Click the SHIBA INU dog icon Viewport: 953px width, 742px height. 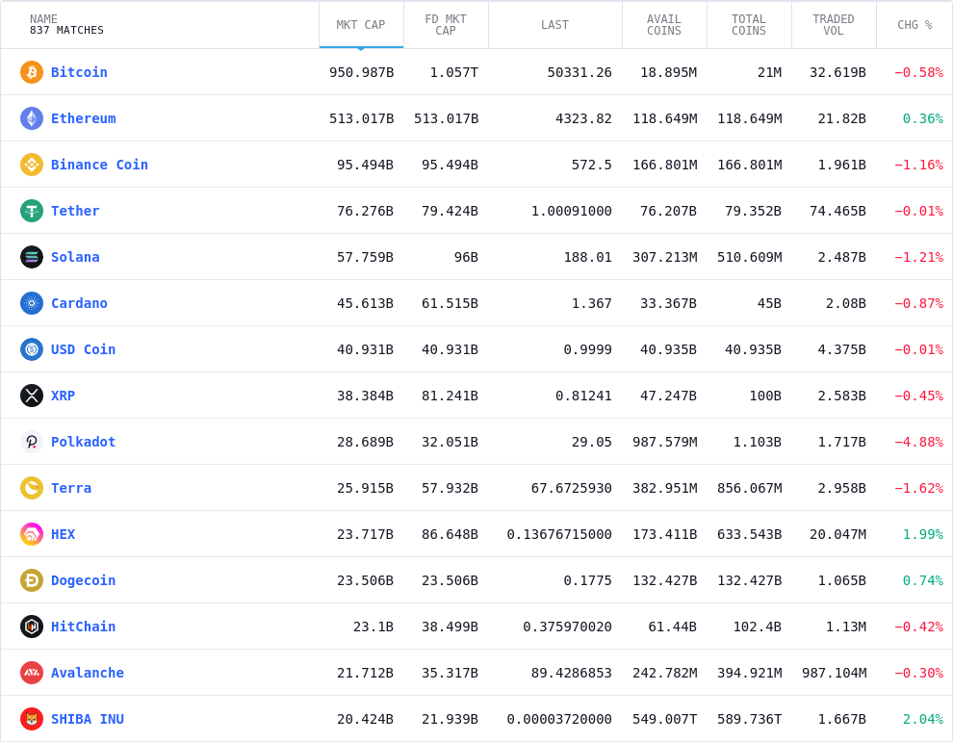32,719
